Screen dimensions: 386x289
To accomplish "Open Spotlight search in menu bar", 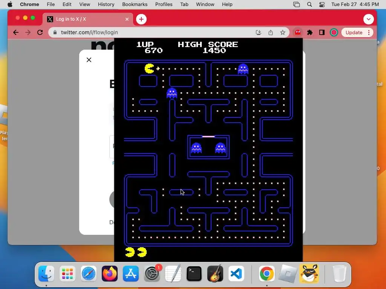I will pos(309,5).
